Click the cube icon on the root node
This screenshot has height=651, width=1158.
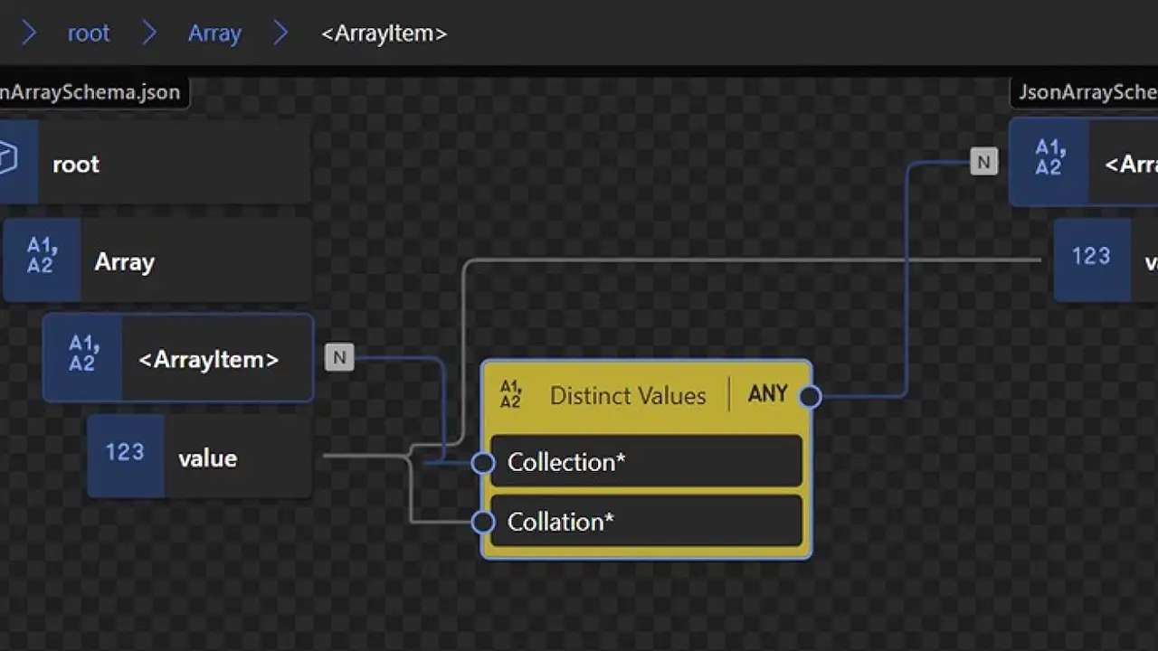point(7,158)
